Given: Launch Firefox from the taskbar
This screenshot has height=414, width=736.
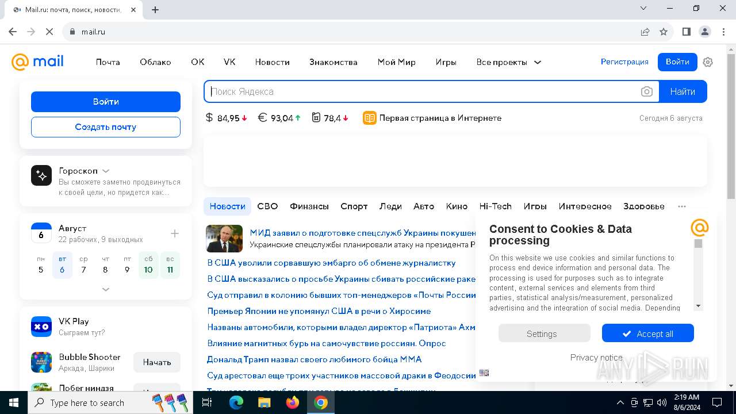Looking at the screenshot, I should pos(293,402).
